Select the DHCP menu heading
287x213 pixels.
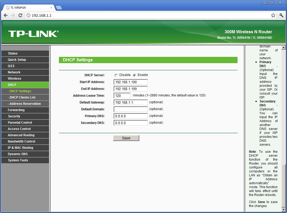25,85
